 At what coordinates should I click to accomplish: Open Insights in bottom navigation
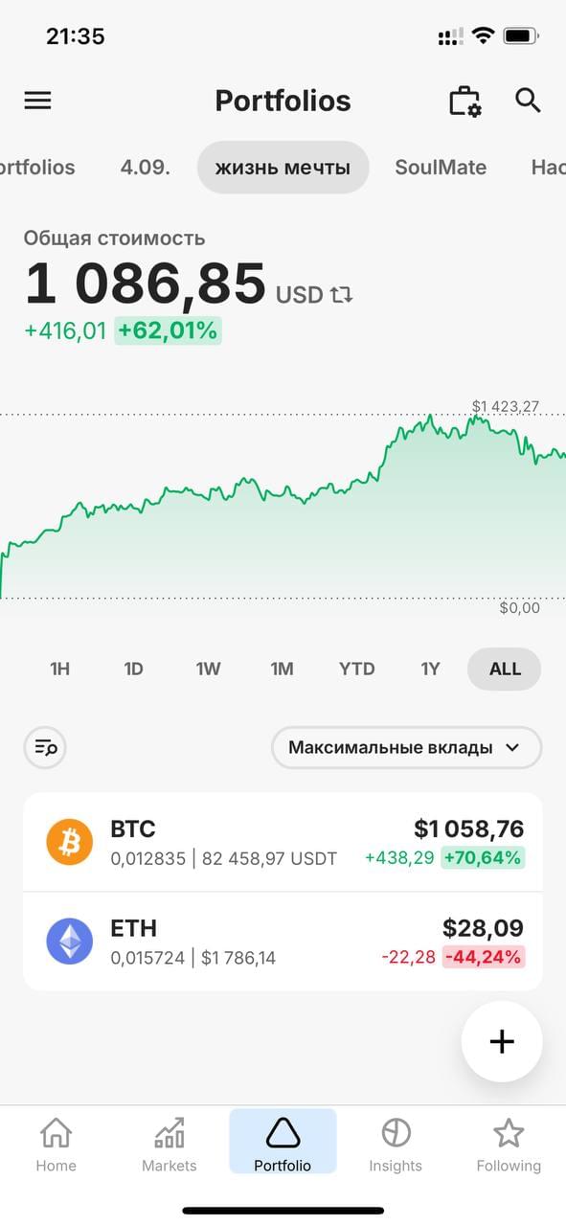point(396,1144)
